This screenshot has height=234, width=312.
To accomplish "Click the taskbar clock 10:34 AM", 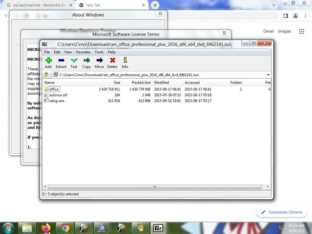I will 296,226.
